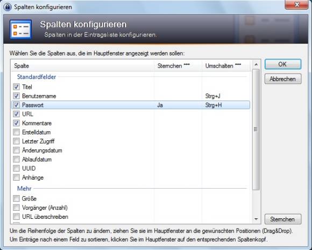This screenshot has height=250, width=312.
Task: Enable the Erstelldatum column
Action: pos(16,132)
